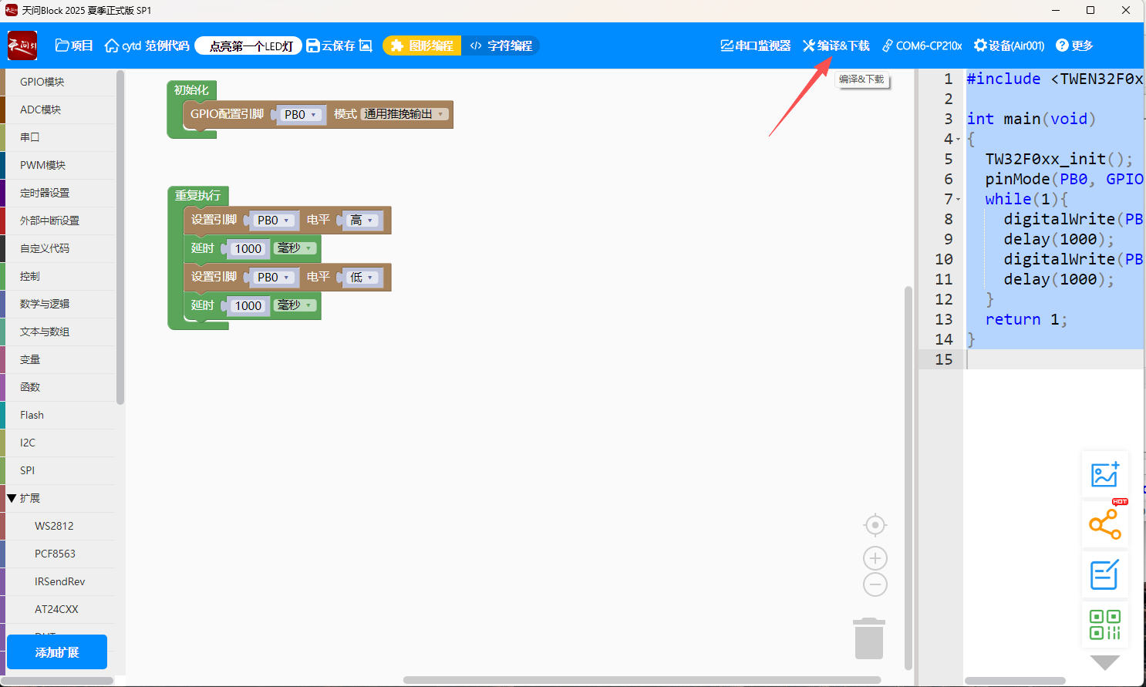This screenshot has width=1146, height=687.
Task: Open the 毫秒 unit dropdown in first delay
Action: point(295,248)
